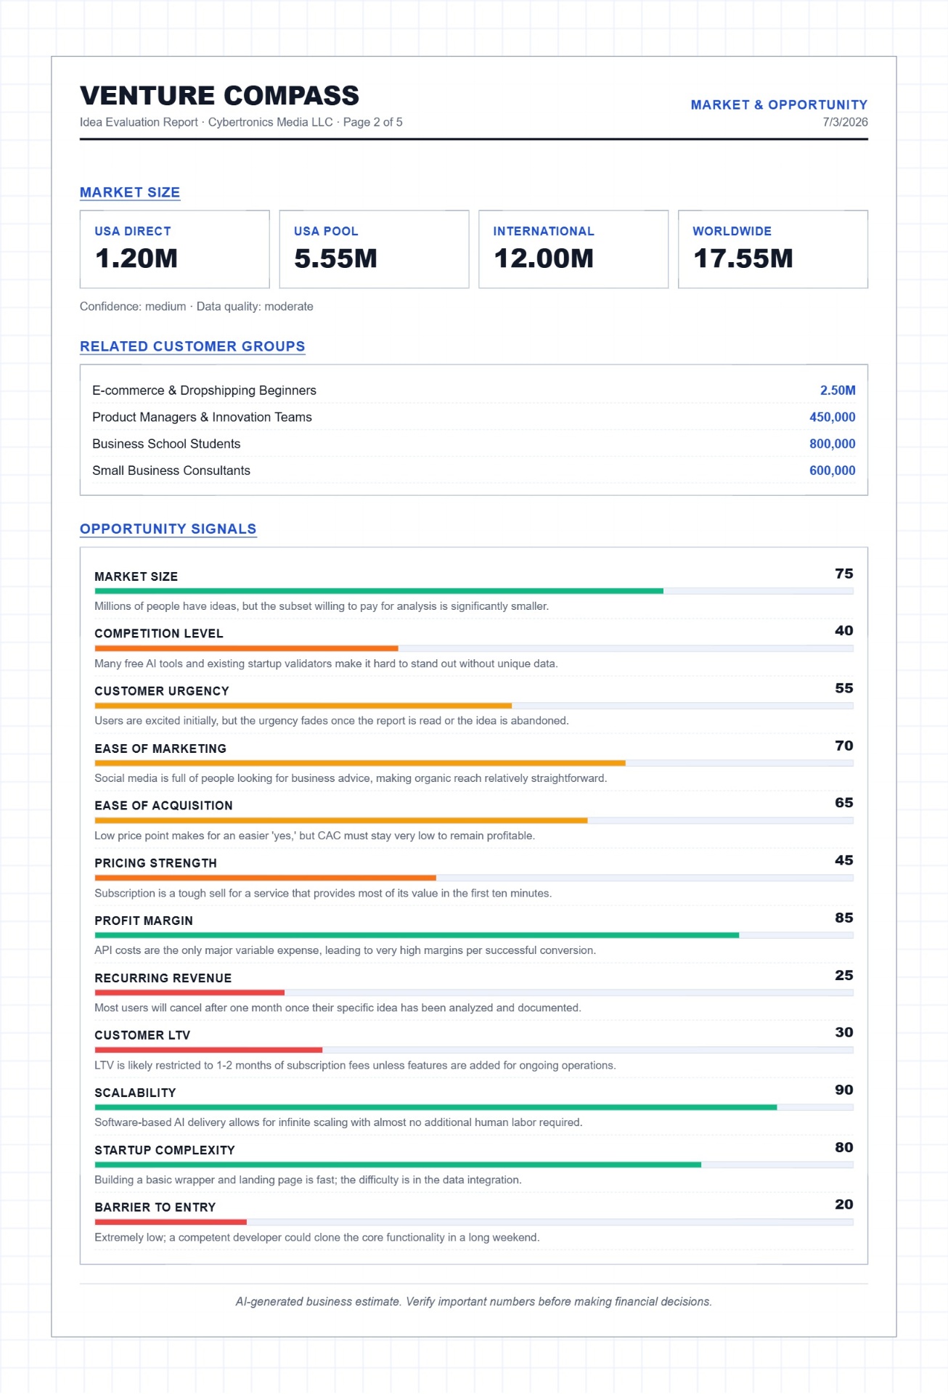Click the BARRIER TO ENTRY signal label
Screen dimensions: 948x1394
pos(155,1207)
